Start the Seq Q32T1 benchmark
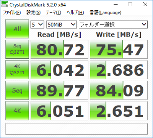The width and height of the screenshot is (153, 138). coord(17,49)
